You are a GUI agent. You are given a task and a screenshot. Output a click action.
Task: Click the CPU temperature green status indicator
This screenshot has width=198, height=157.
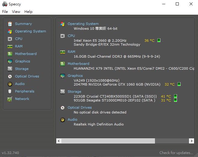tap(159, 40)
